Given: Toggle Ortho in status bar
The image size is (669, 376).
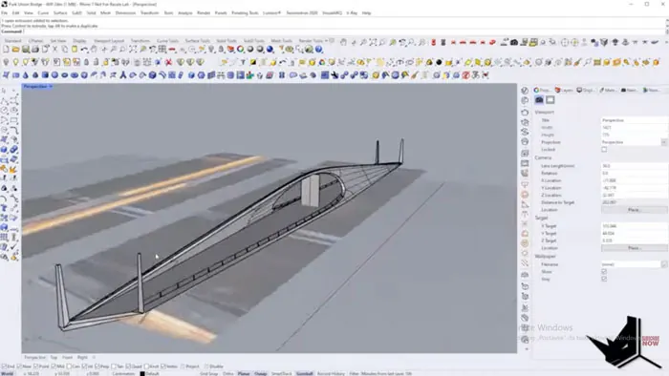Looking at the screenshot, I should coord(228,373).
